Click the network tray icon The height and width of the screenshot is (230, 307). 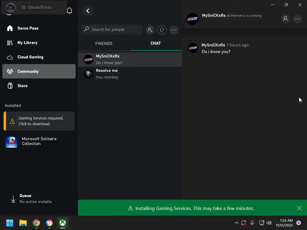261,223
